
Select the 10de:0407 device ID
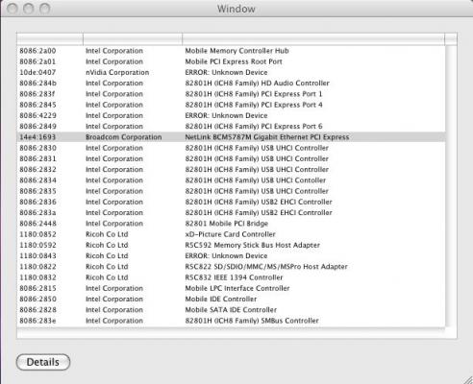[37, 72]
